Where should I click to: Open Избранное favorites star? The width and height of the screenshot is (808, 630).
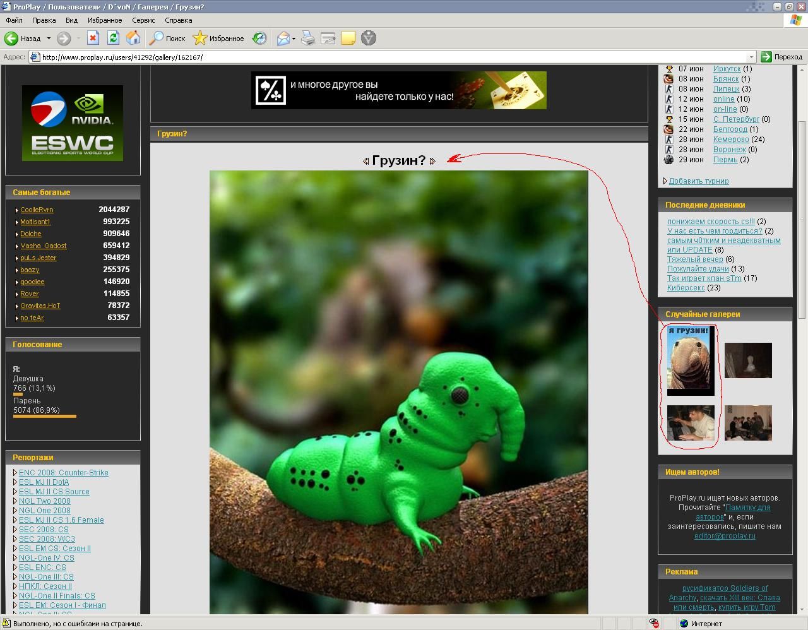click(x=218, y=39)
